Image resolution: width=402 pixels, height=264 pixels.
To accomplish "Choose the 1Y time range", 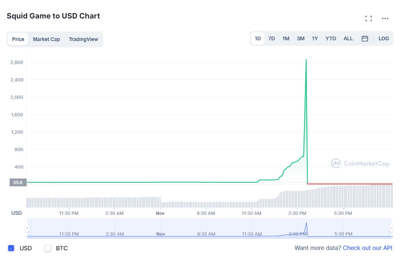I will pos(315,38).
